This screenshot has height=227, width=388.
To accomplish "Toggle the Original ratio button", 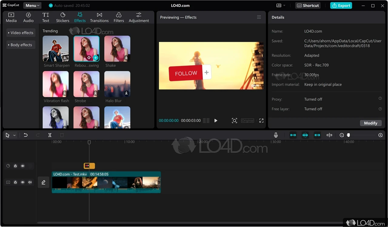I will [248, 121].
